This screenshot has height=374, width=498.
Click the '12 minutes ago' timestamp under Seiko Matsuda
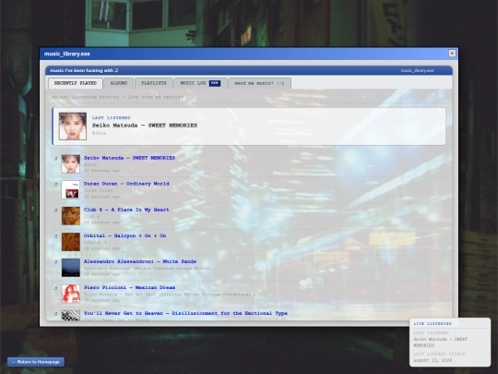(102, 171)
